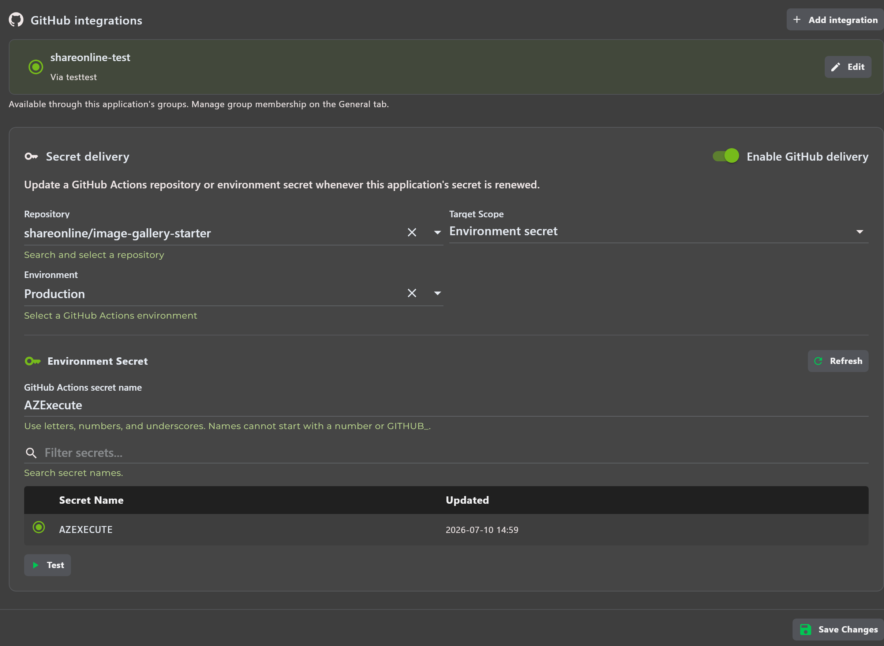Click the AZEXECUTE secret name cell
This screenshot has height=646, width=884.
tap(86, 529)
